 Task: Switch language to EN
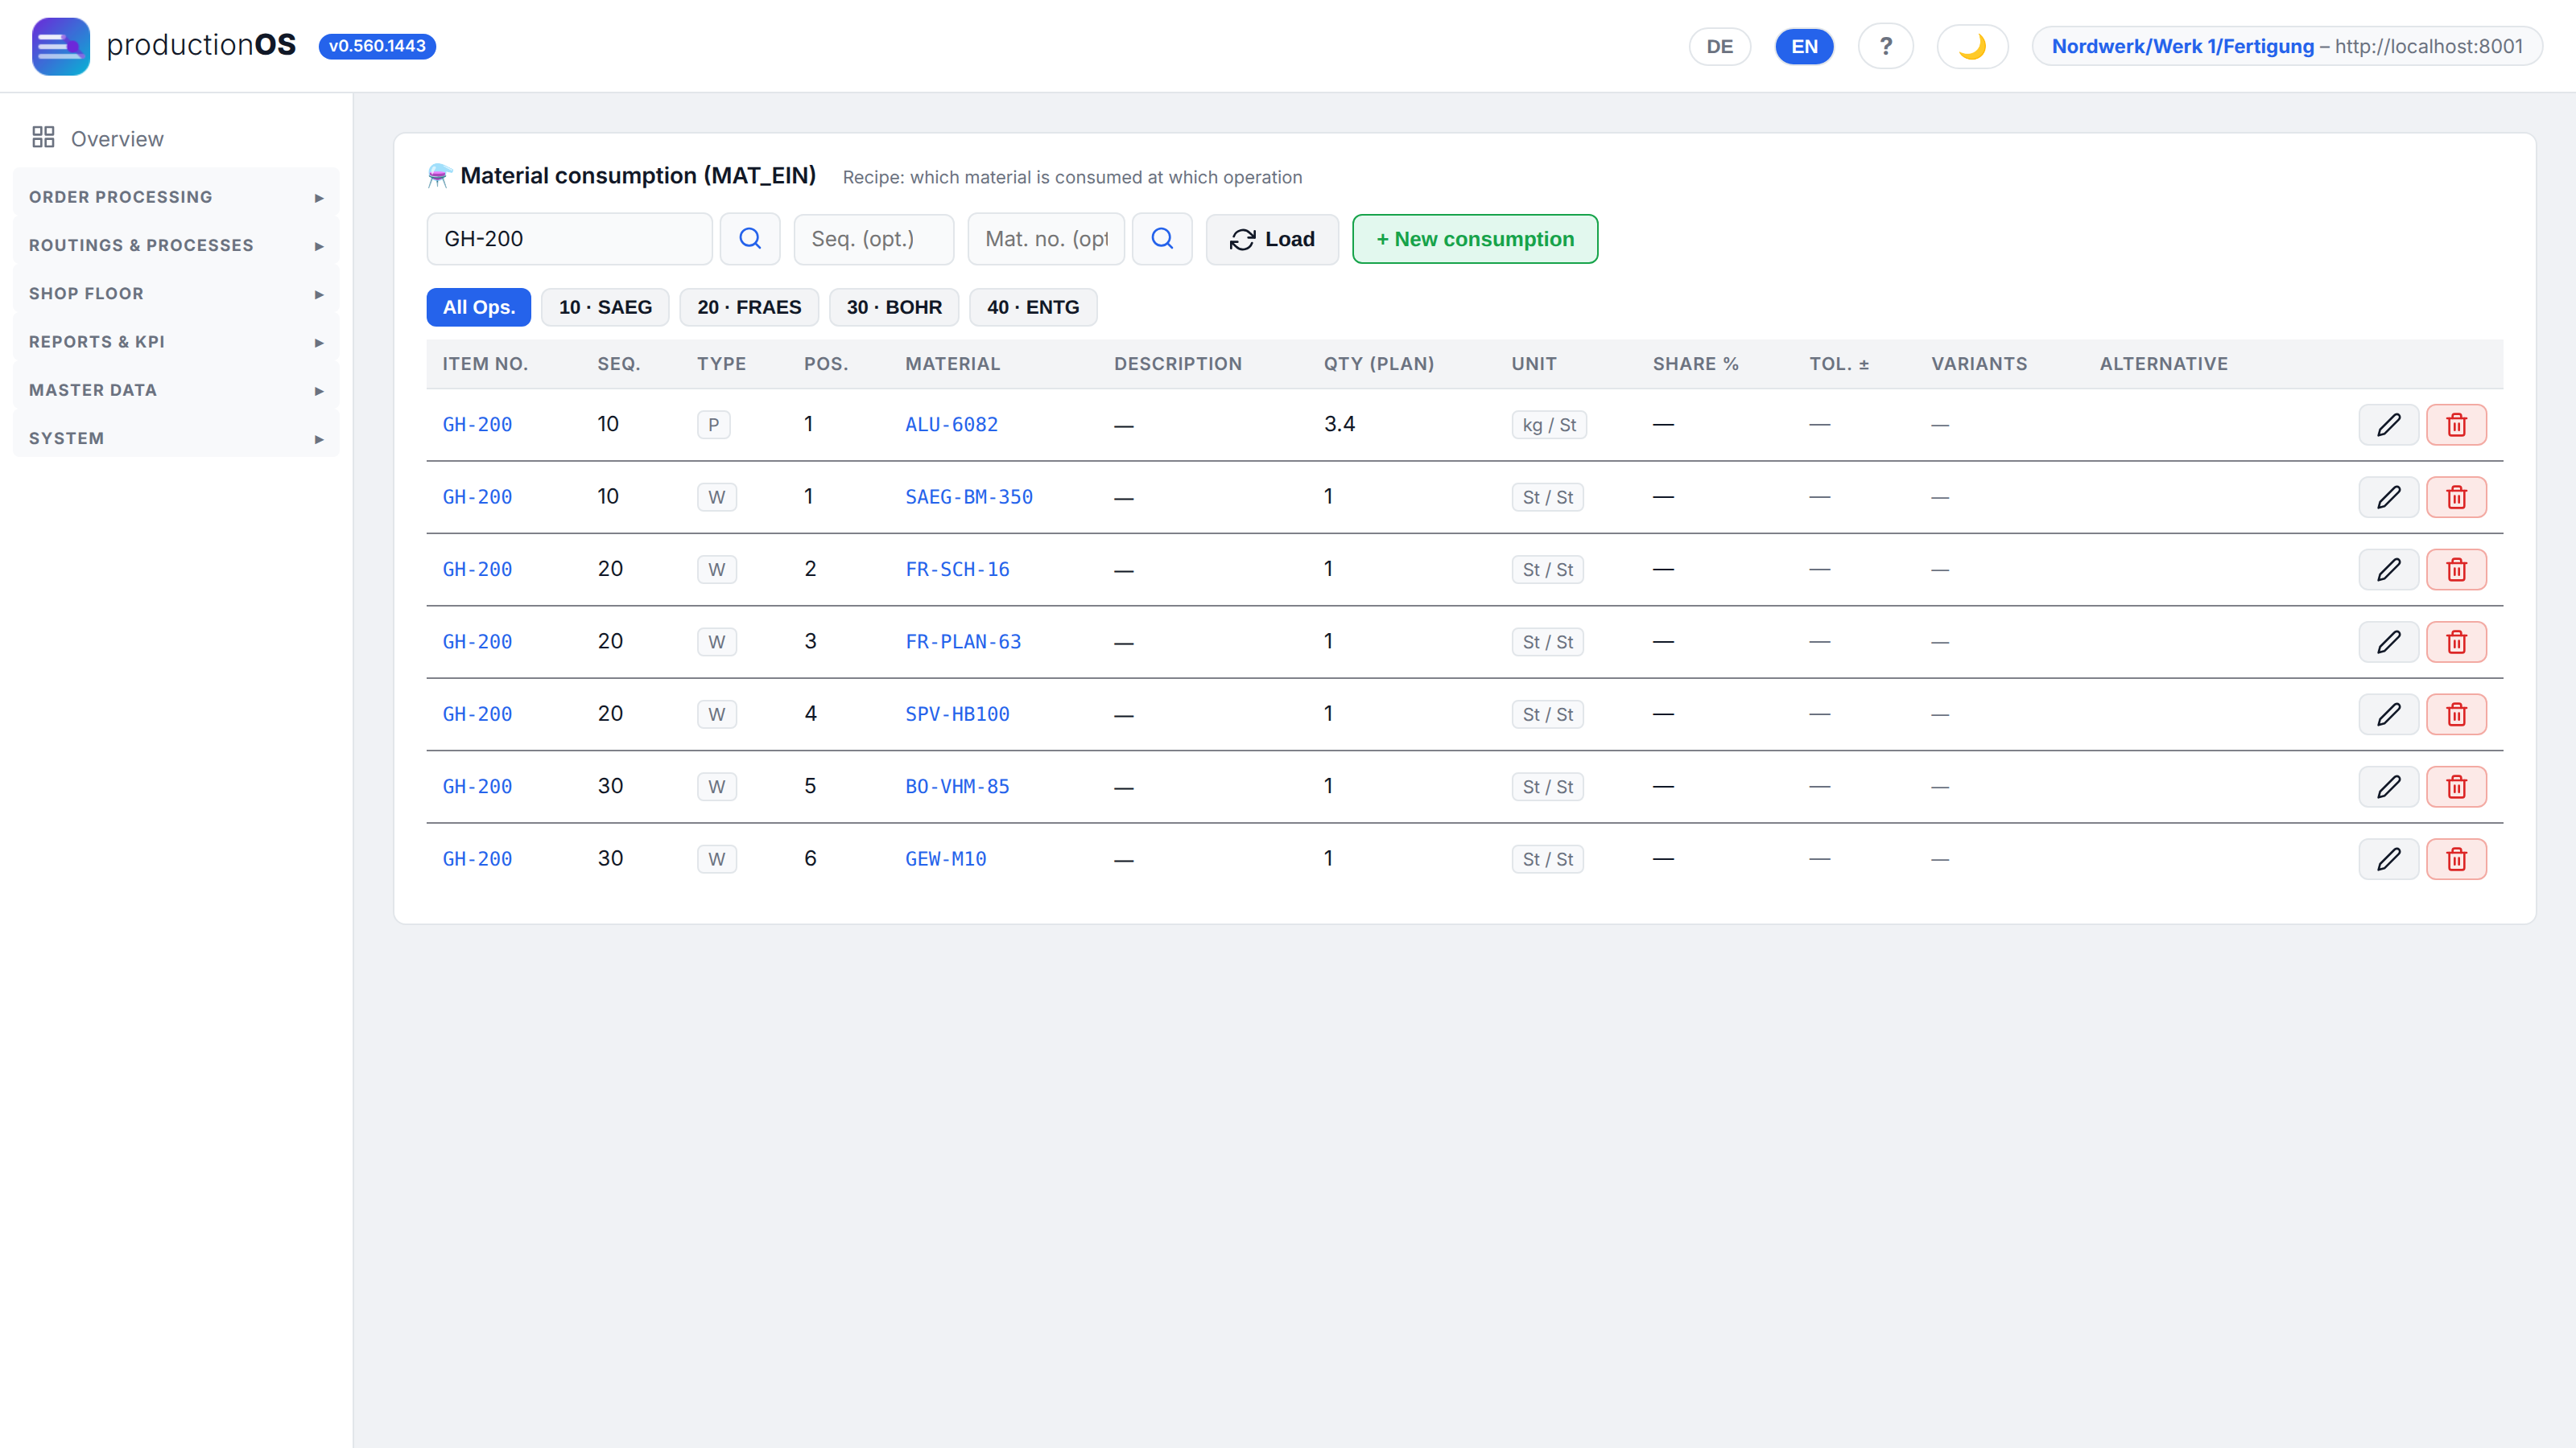[x=1804, y=46]
